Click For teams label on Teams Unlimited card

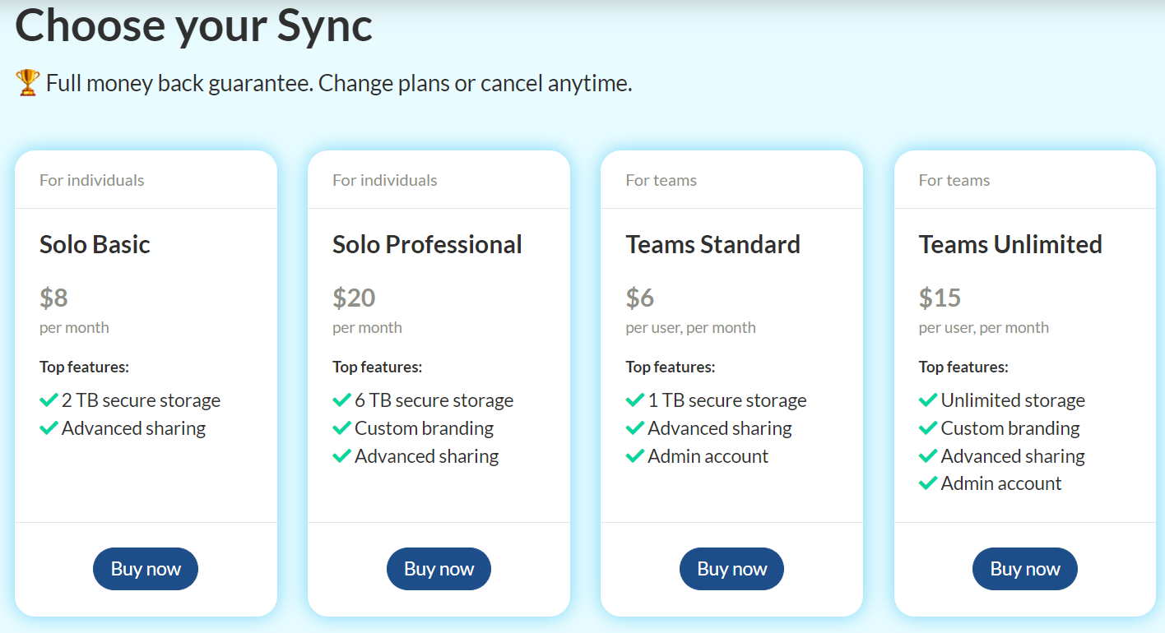954,180
